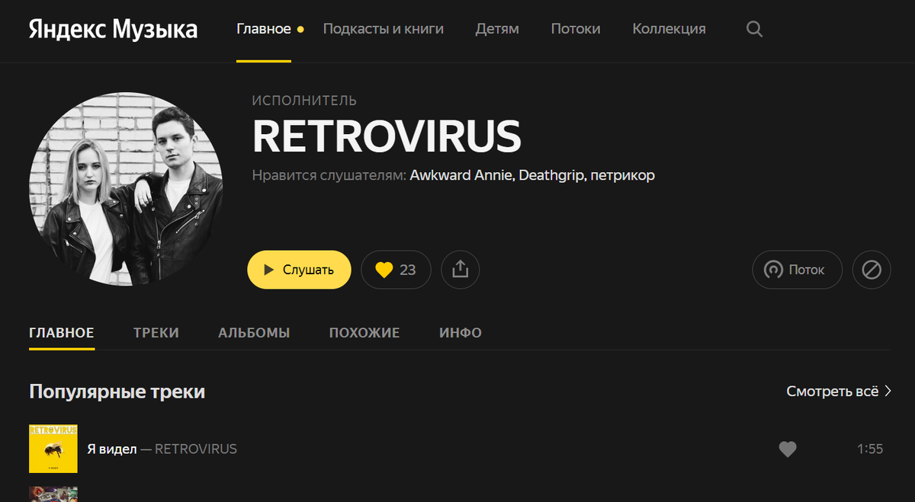Image resolution: width=915 pixels, height=502 pixels.
Task: Open search with the magnifier icon
Action: click(x=754, y=30)
